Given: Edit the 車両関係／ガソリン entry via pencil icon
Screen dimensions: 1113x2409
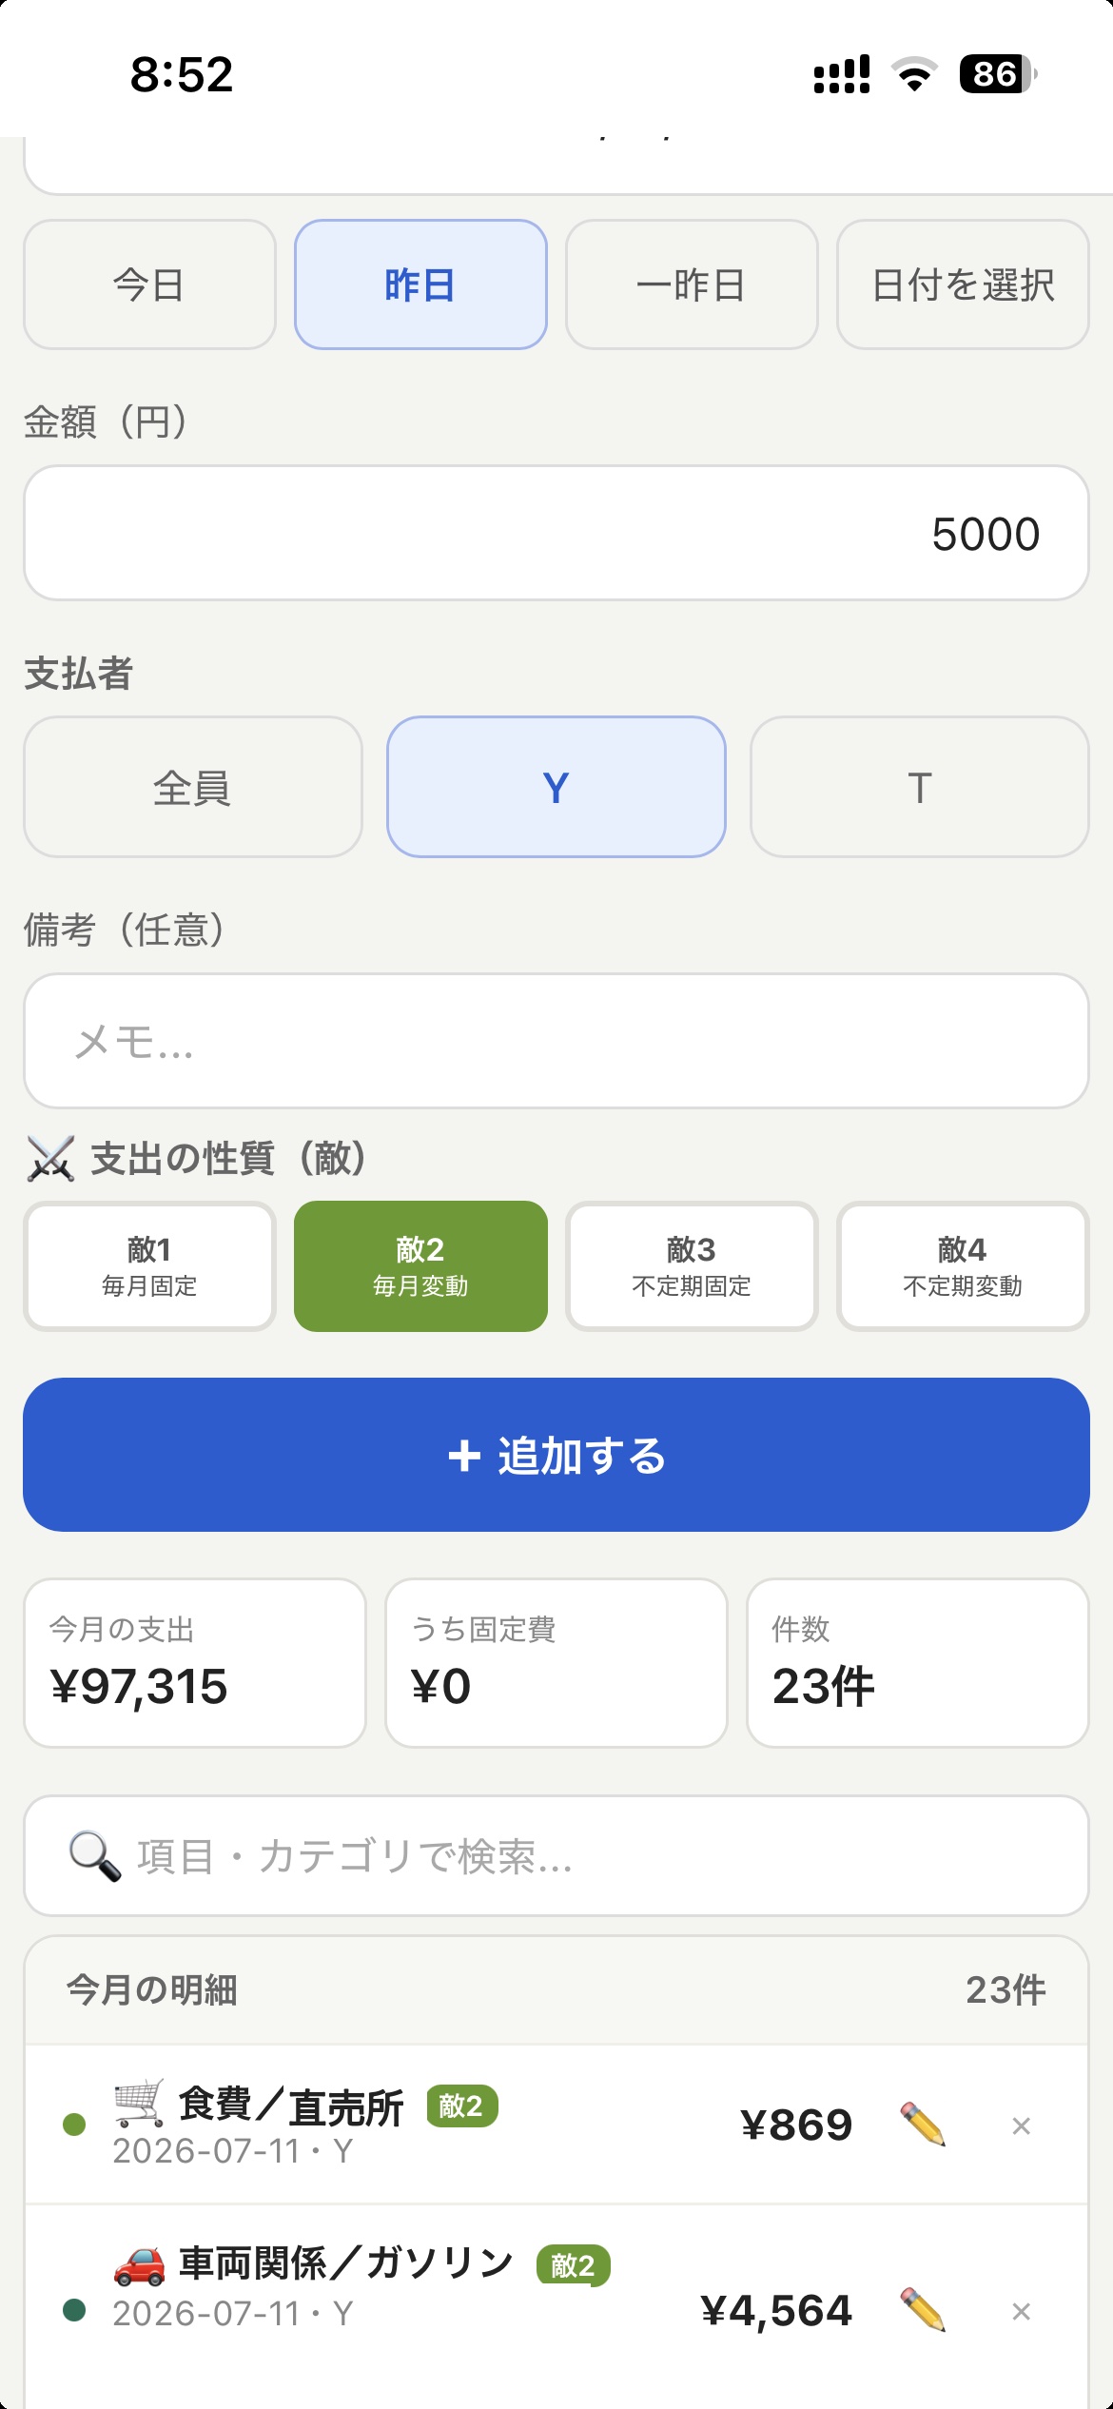Looking at the screenshot, I should [x=923, y=2310].
